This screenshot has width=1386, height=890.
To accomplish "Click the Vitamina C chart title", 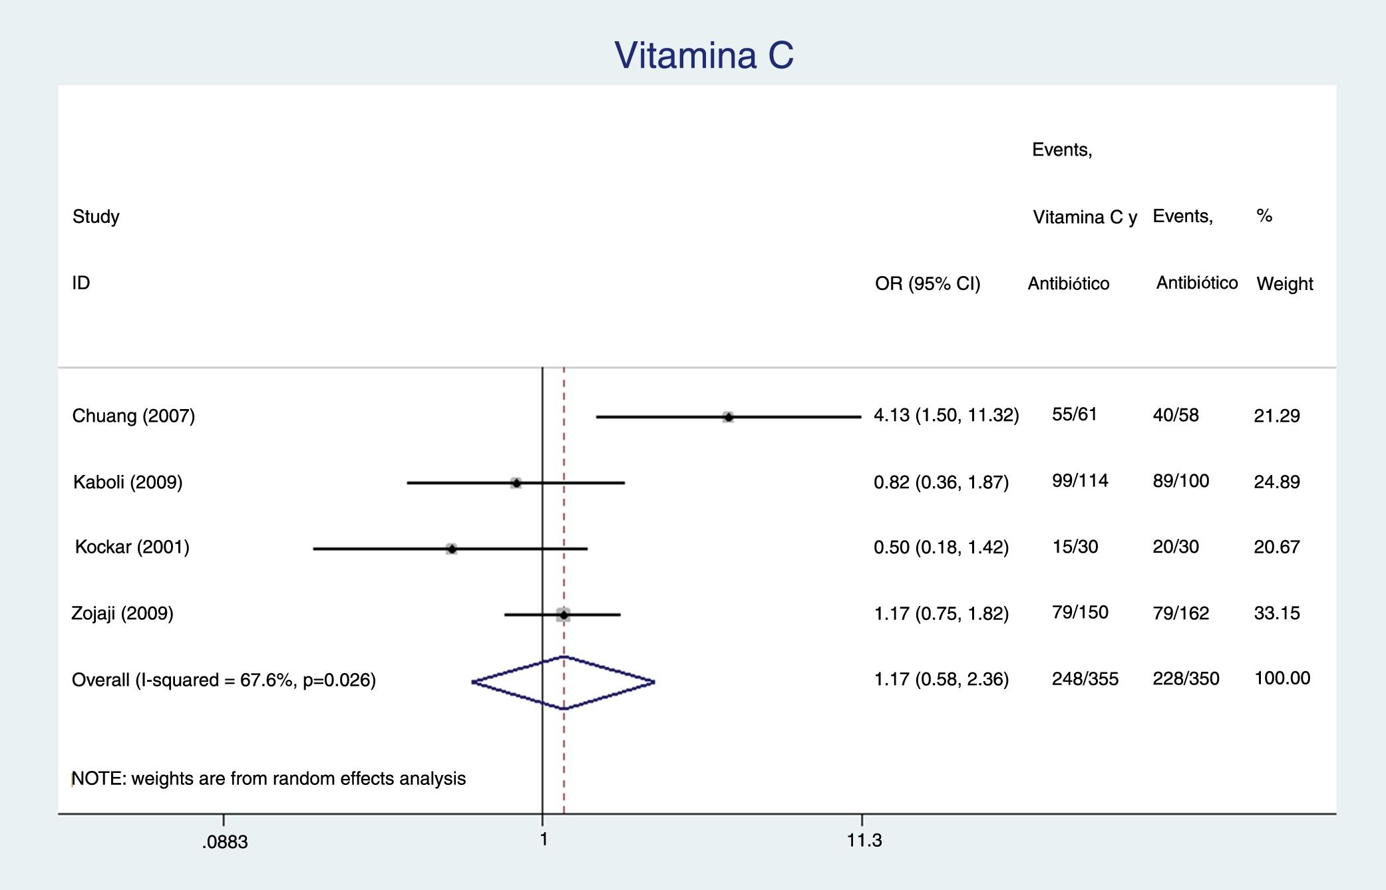I will [x=703, y=55].
